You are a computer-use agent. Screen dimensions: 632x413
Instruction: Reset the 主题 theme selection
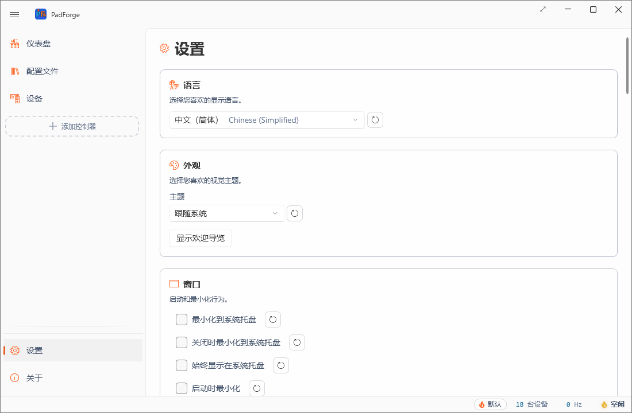[295, 213]
